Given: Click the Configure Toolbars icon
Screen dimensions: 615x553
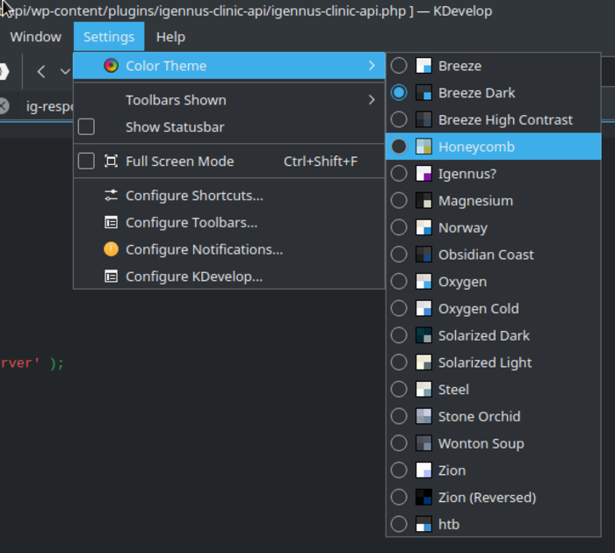Looking at the screenshot, I should click(111, 223).
